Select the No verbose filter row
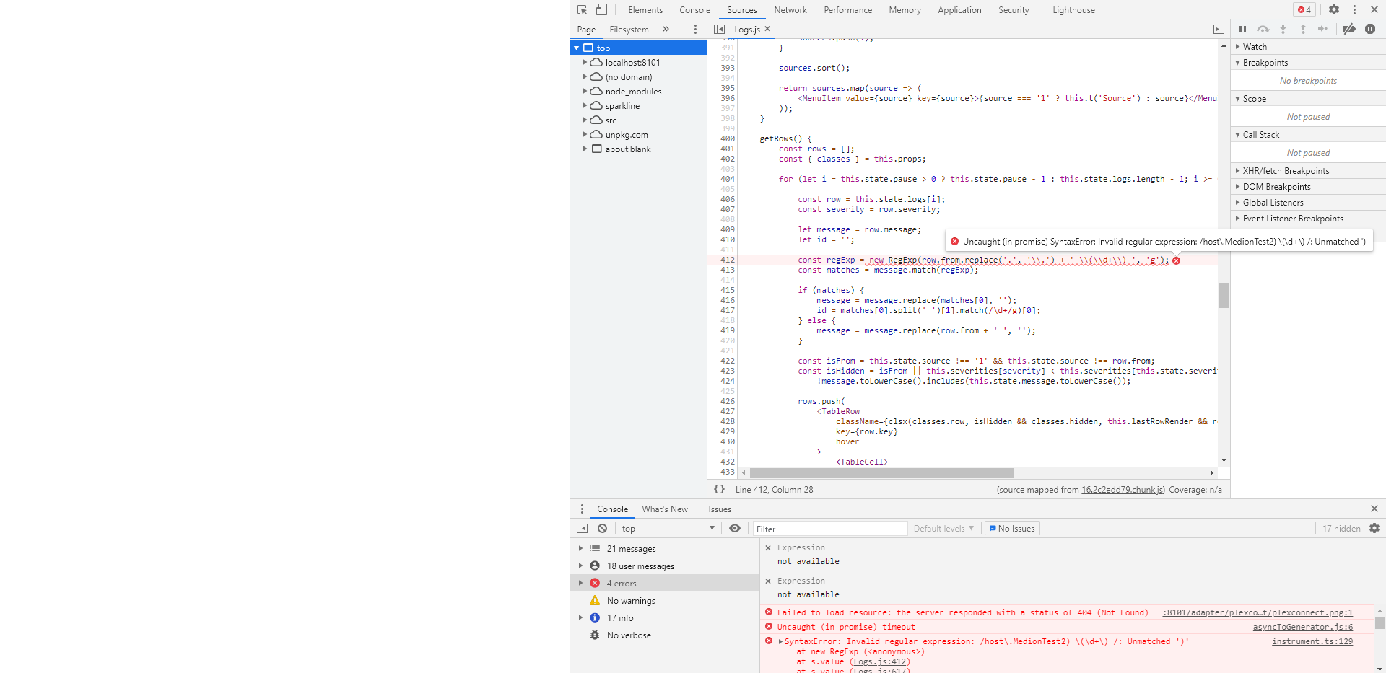This screenshot has width=1386, height=673. 665,635
